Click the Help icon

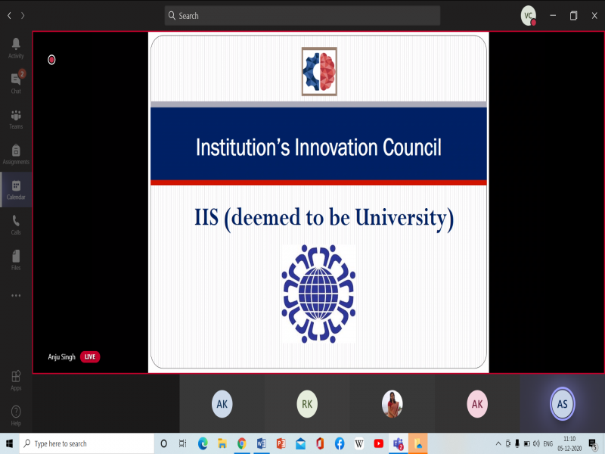coord(16,415)
